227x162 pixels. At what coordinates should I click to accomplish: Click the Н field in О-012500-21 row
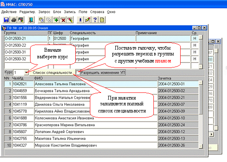[x=195, y=38]
